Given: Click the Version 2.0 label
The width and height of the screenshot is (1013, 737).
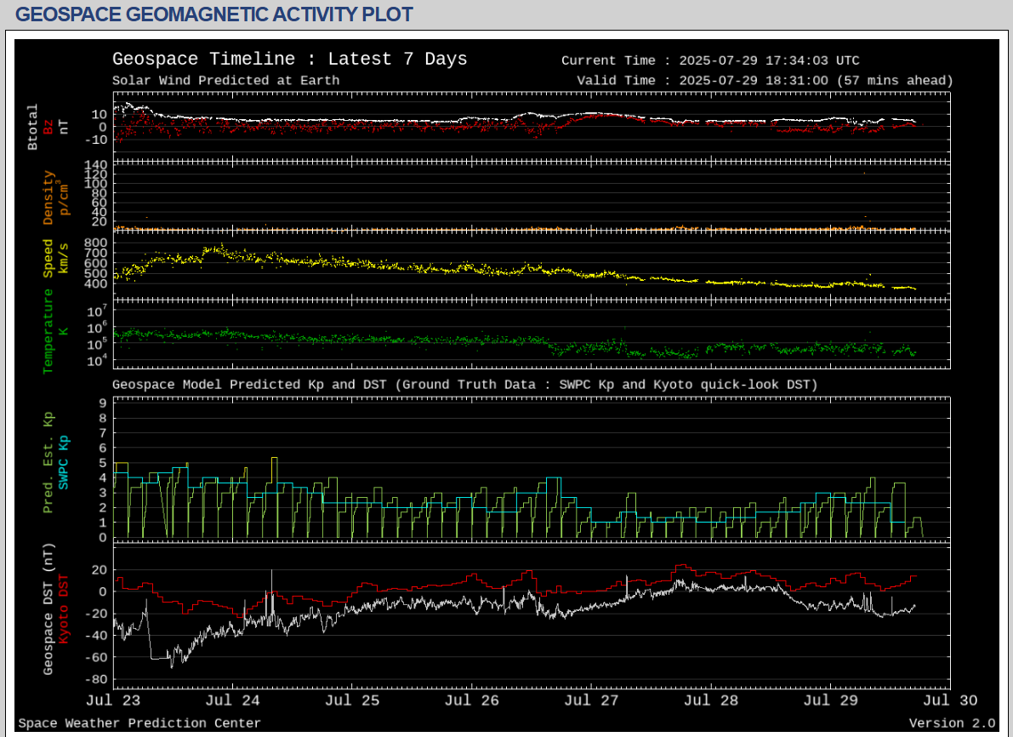Looking at the screenshot, I should coord(952,723).
